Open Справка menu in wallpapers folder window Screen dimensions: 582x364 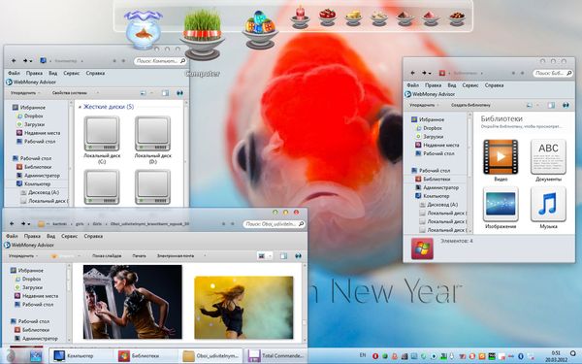tap(93, 236)
